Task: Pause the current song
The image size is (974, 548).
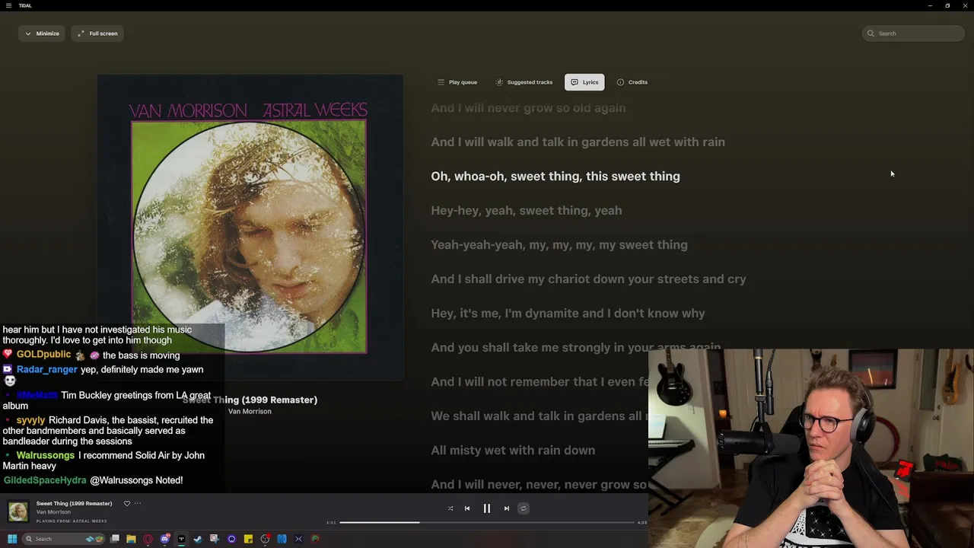Action: [x=487, y=508]
